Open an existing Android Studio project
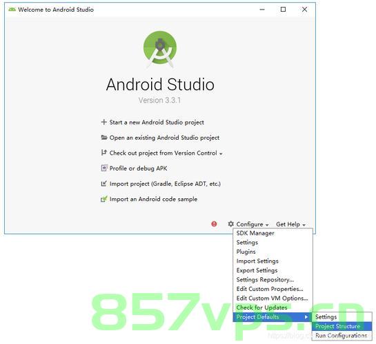 pyautogui.click(x=164, y=138)
